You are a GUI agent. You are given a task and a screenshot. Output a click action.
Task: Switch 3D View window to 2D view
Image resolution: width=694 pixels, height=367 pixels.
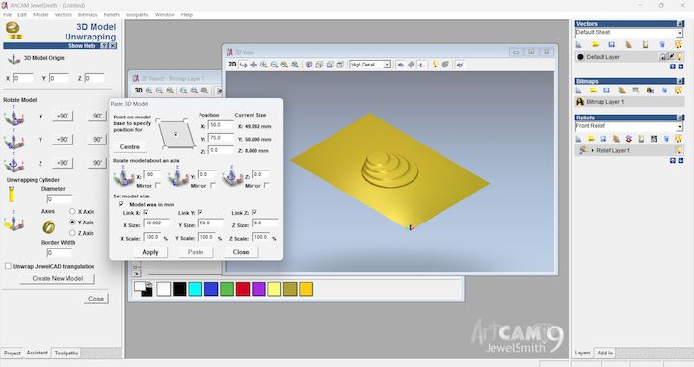(x=232, y=65)
